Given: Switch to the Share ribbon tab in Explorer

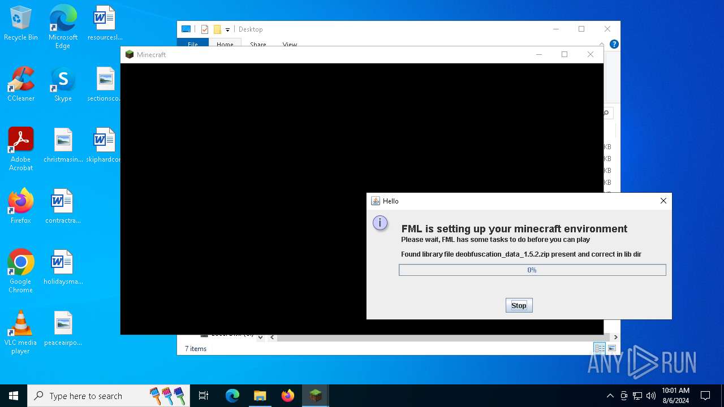Looking at the screenshot, I should click(258, 44).
